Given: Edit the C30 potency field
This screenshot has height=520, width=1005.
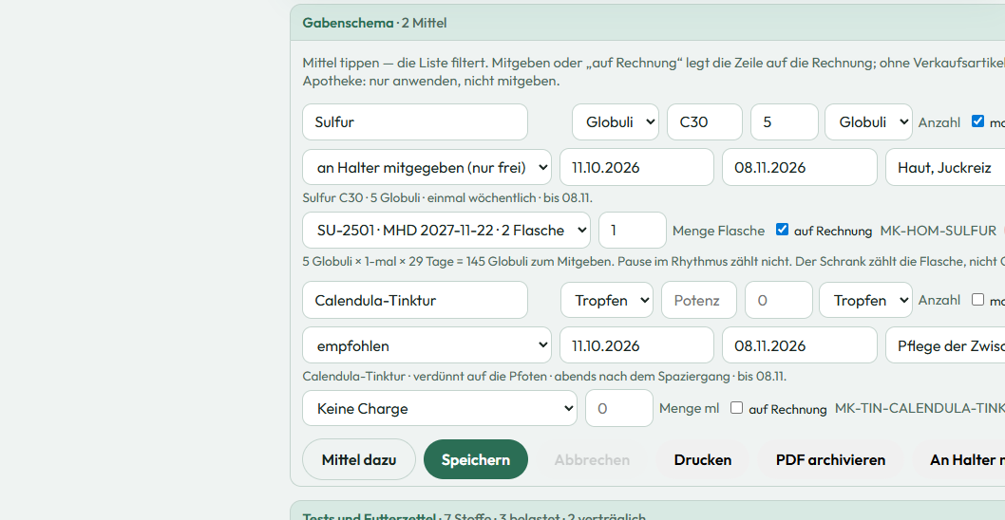Looking at the screenshot, I should (x=705, y=121).
